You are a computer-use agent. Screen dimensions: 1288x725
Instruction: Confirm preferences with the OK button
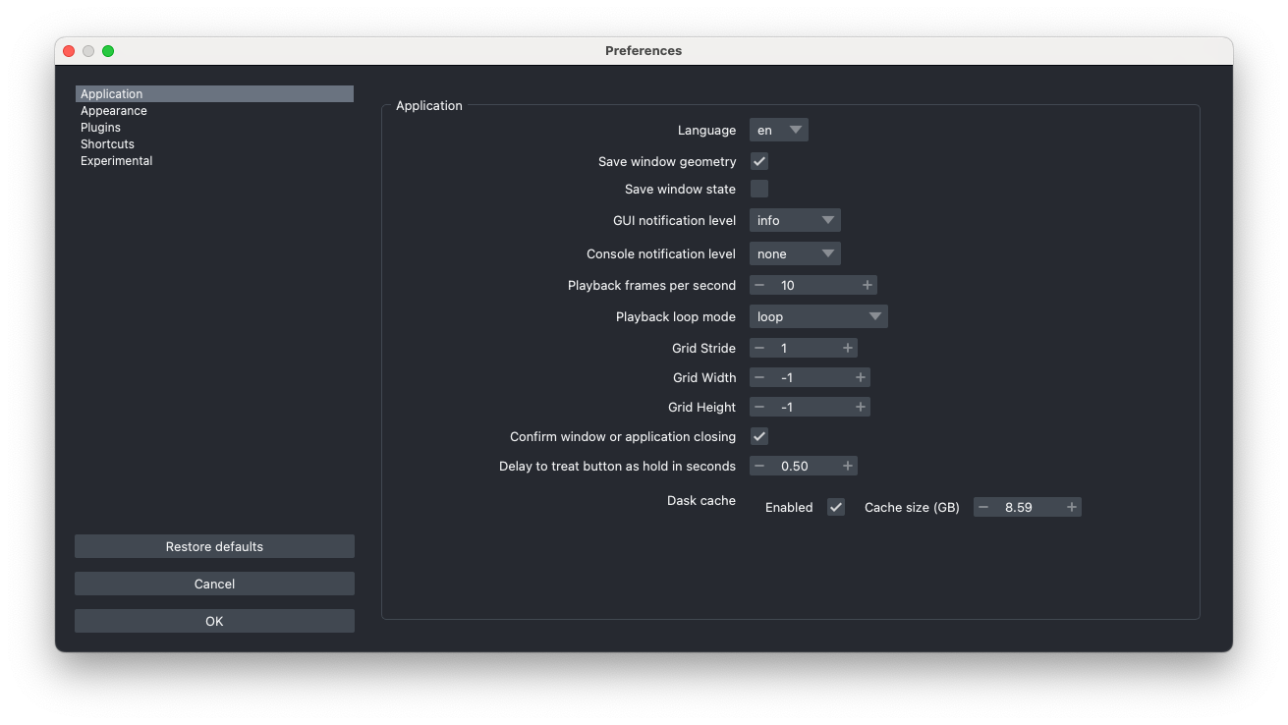coord(213,620)
